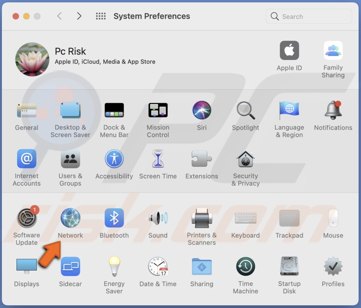
Task: Show all preferences using grid button
Action: pos(101,16)
